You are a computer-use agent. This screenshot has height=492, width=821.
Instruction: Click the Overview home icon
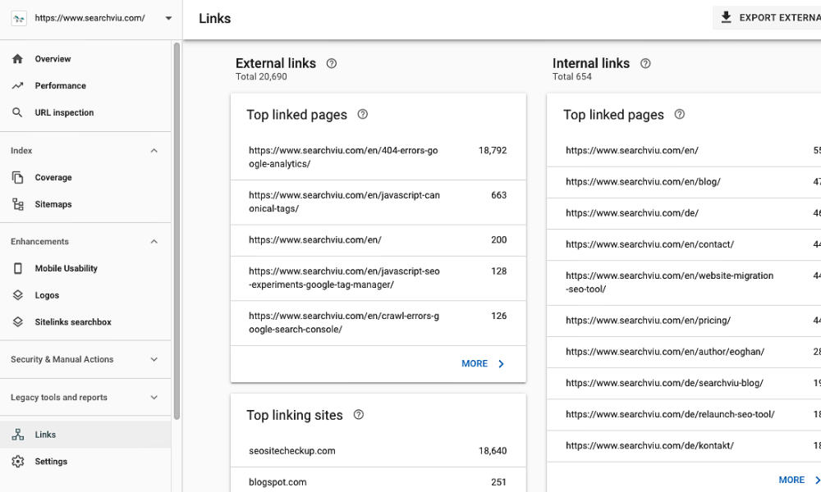tap(17, 58)
